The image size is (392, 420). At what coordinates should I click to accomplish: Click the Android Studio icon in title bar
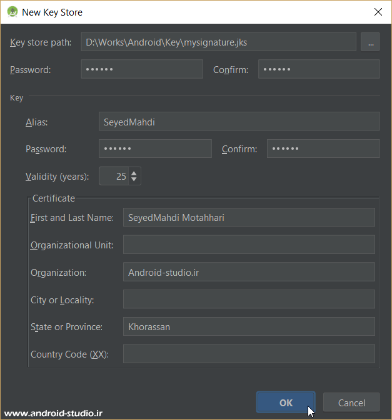[12, 12]
